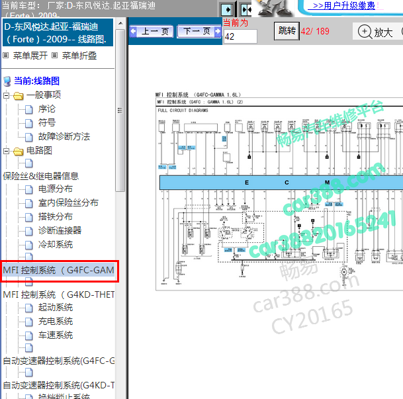Click the sidebar vertical scrollbar thumb

[x=120, y=111]
